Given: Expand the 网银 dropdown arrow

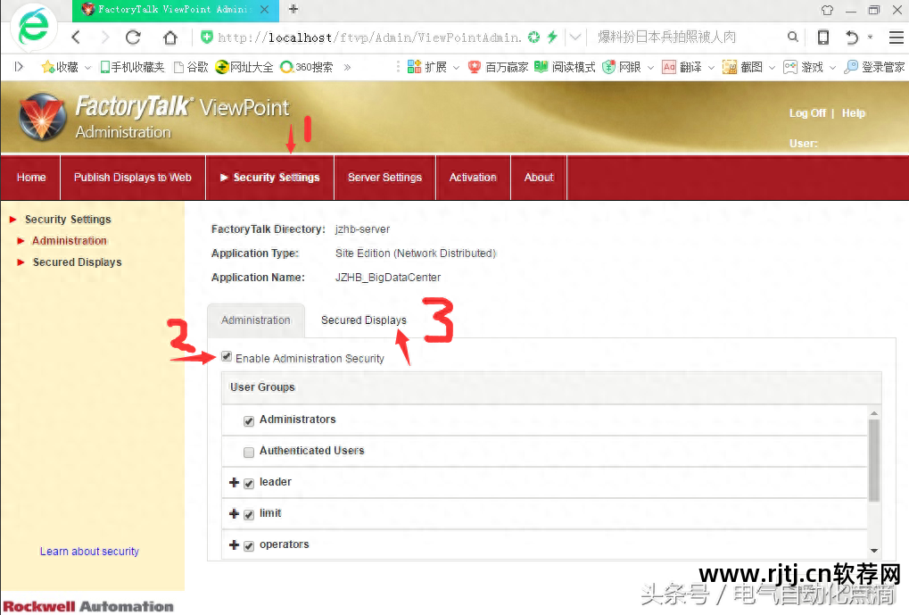Looking at the screenshot, I should pos(650,68).
